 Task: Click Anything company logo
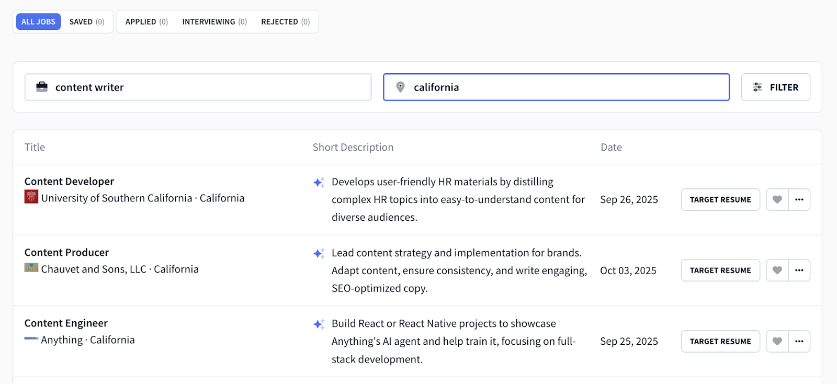coord(31,338)
